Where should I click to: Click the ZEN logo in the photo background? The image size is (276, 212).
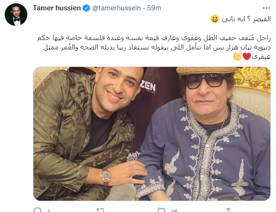[x=148, y=87]
